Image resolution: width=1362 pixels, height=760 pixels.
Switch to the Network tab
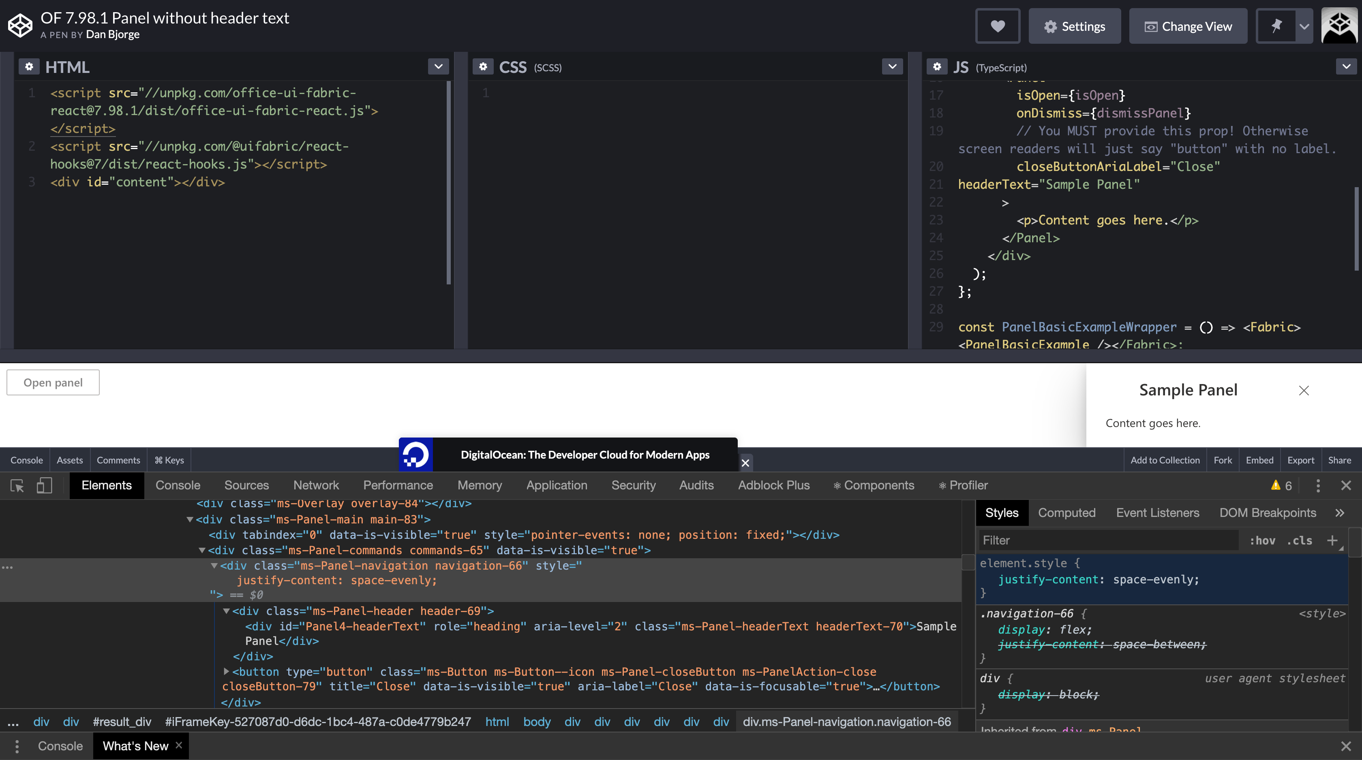pos(316,485)
